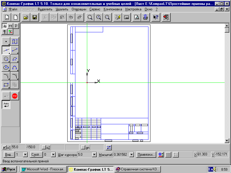This screenshot has width=231, height=173.
Task: Cut selection with the scissors icon
Action: tap(45, 17)
